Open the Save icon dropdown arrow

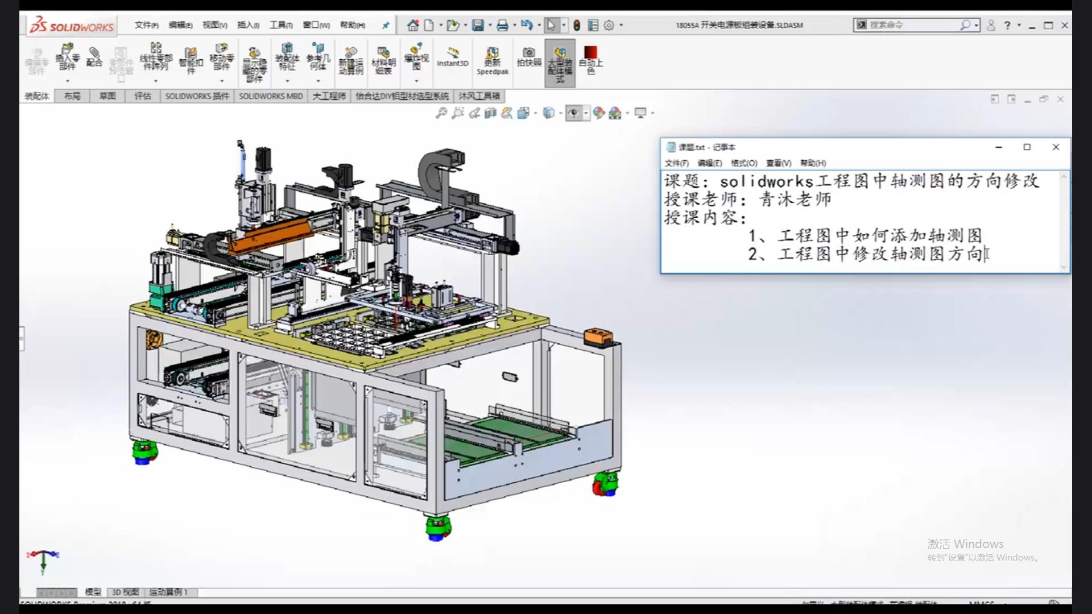(490, 25)
